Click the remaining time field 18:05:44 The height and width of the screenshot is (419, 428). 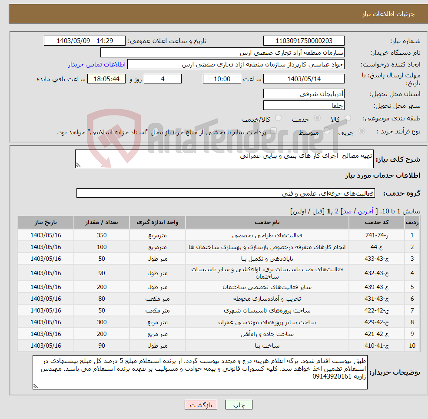[x=106, y=79]
